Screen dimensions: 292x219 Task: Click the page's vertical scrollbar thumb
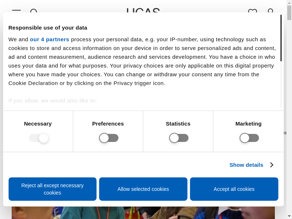(x=289, y=12)
